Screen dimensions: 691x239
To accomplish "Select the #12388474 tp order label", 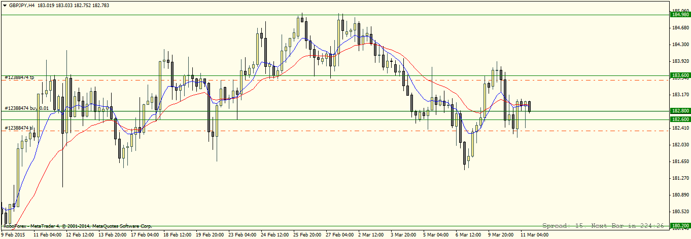I will (20, 77).
